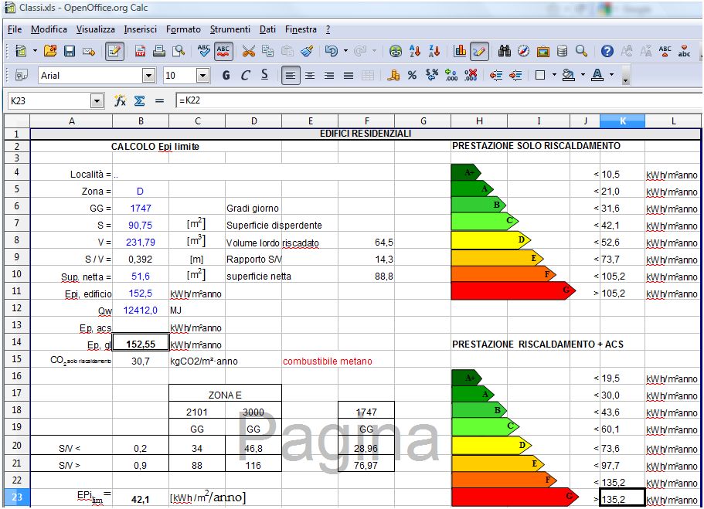Toggle Edit File mode

(114, 51)
